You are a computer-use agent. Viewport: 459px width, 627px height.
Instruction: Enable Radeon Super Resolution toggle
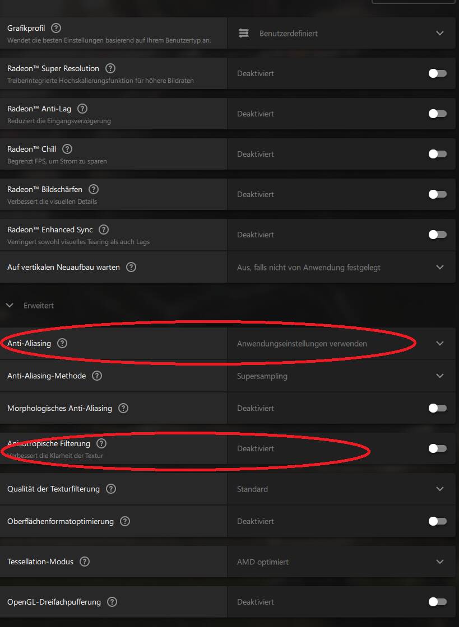click(x=437, y=73)
